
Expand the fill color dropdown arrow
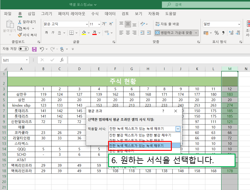[x=89, y=33]
